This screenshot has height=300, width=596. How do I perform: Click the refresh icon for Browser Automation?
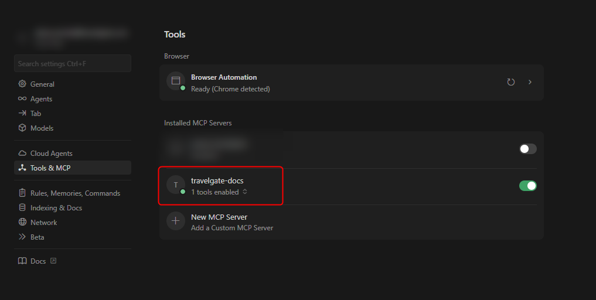coord(511,82)
